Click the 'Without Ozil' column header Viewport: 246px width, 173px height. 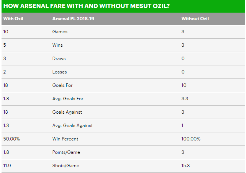point(195,18)
